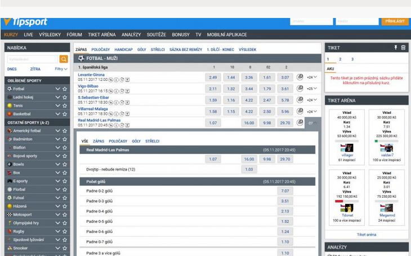Click the E-sporty gamepad icon

pyautogui.click(x=10, y=181)
